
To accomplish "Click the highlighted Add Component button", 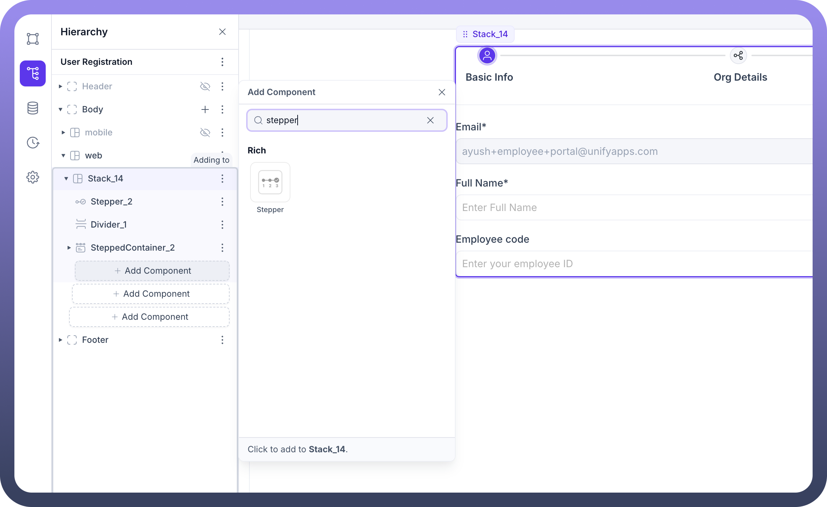I will pos(152,271).
